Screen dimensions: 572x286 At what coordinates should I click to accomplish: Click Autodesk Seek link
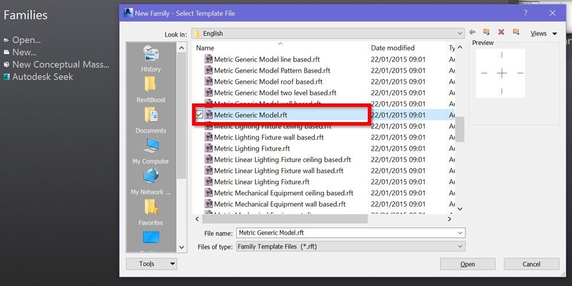[x=42, y=77]
